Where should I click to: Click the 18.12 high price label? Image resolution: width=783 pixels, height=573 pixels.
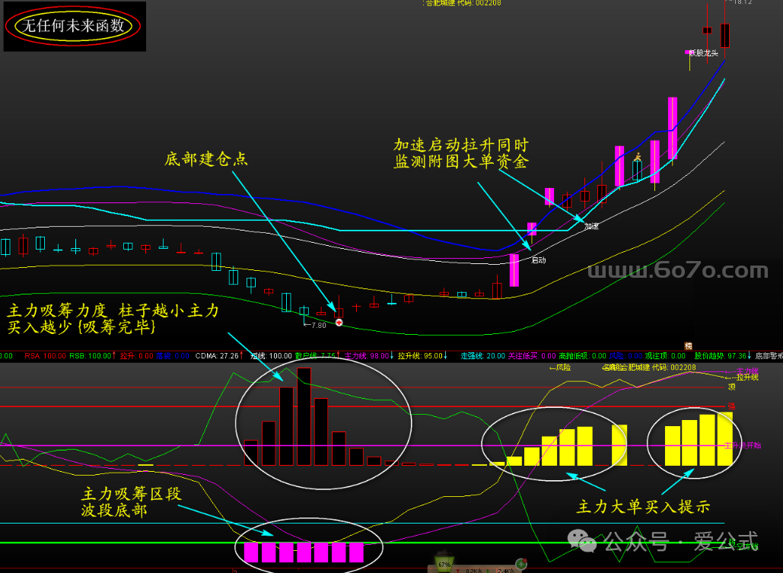point(743,2)
